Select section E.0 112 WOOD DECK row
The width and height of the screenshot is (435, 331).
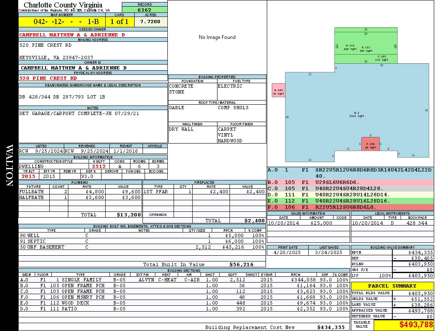(184, 303)
